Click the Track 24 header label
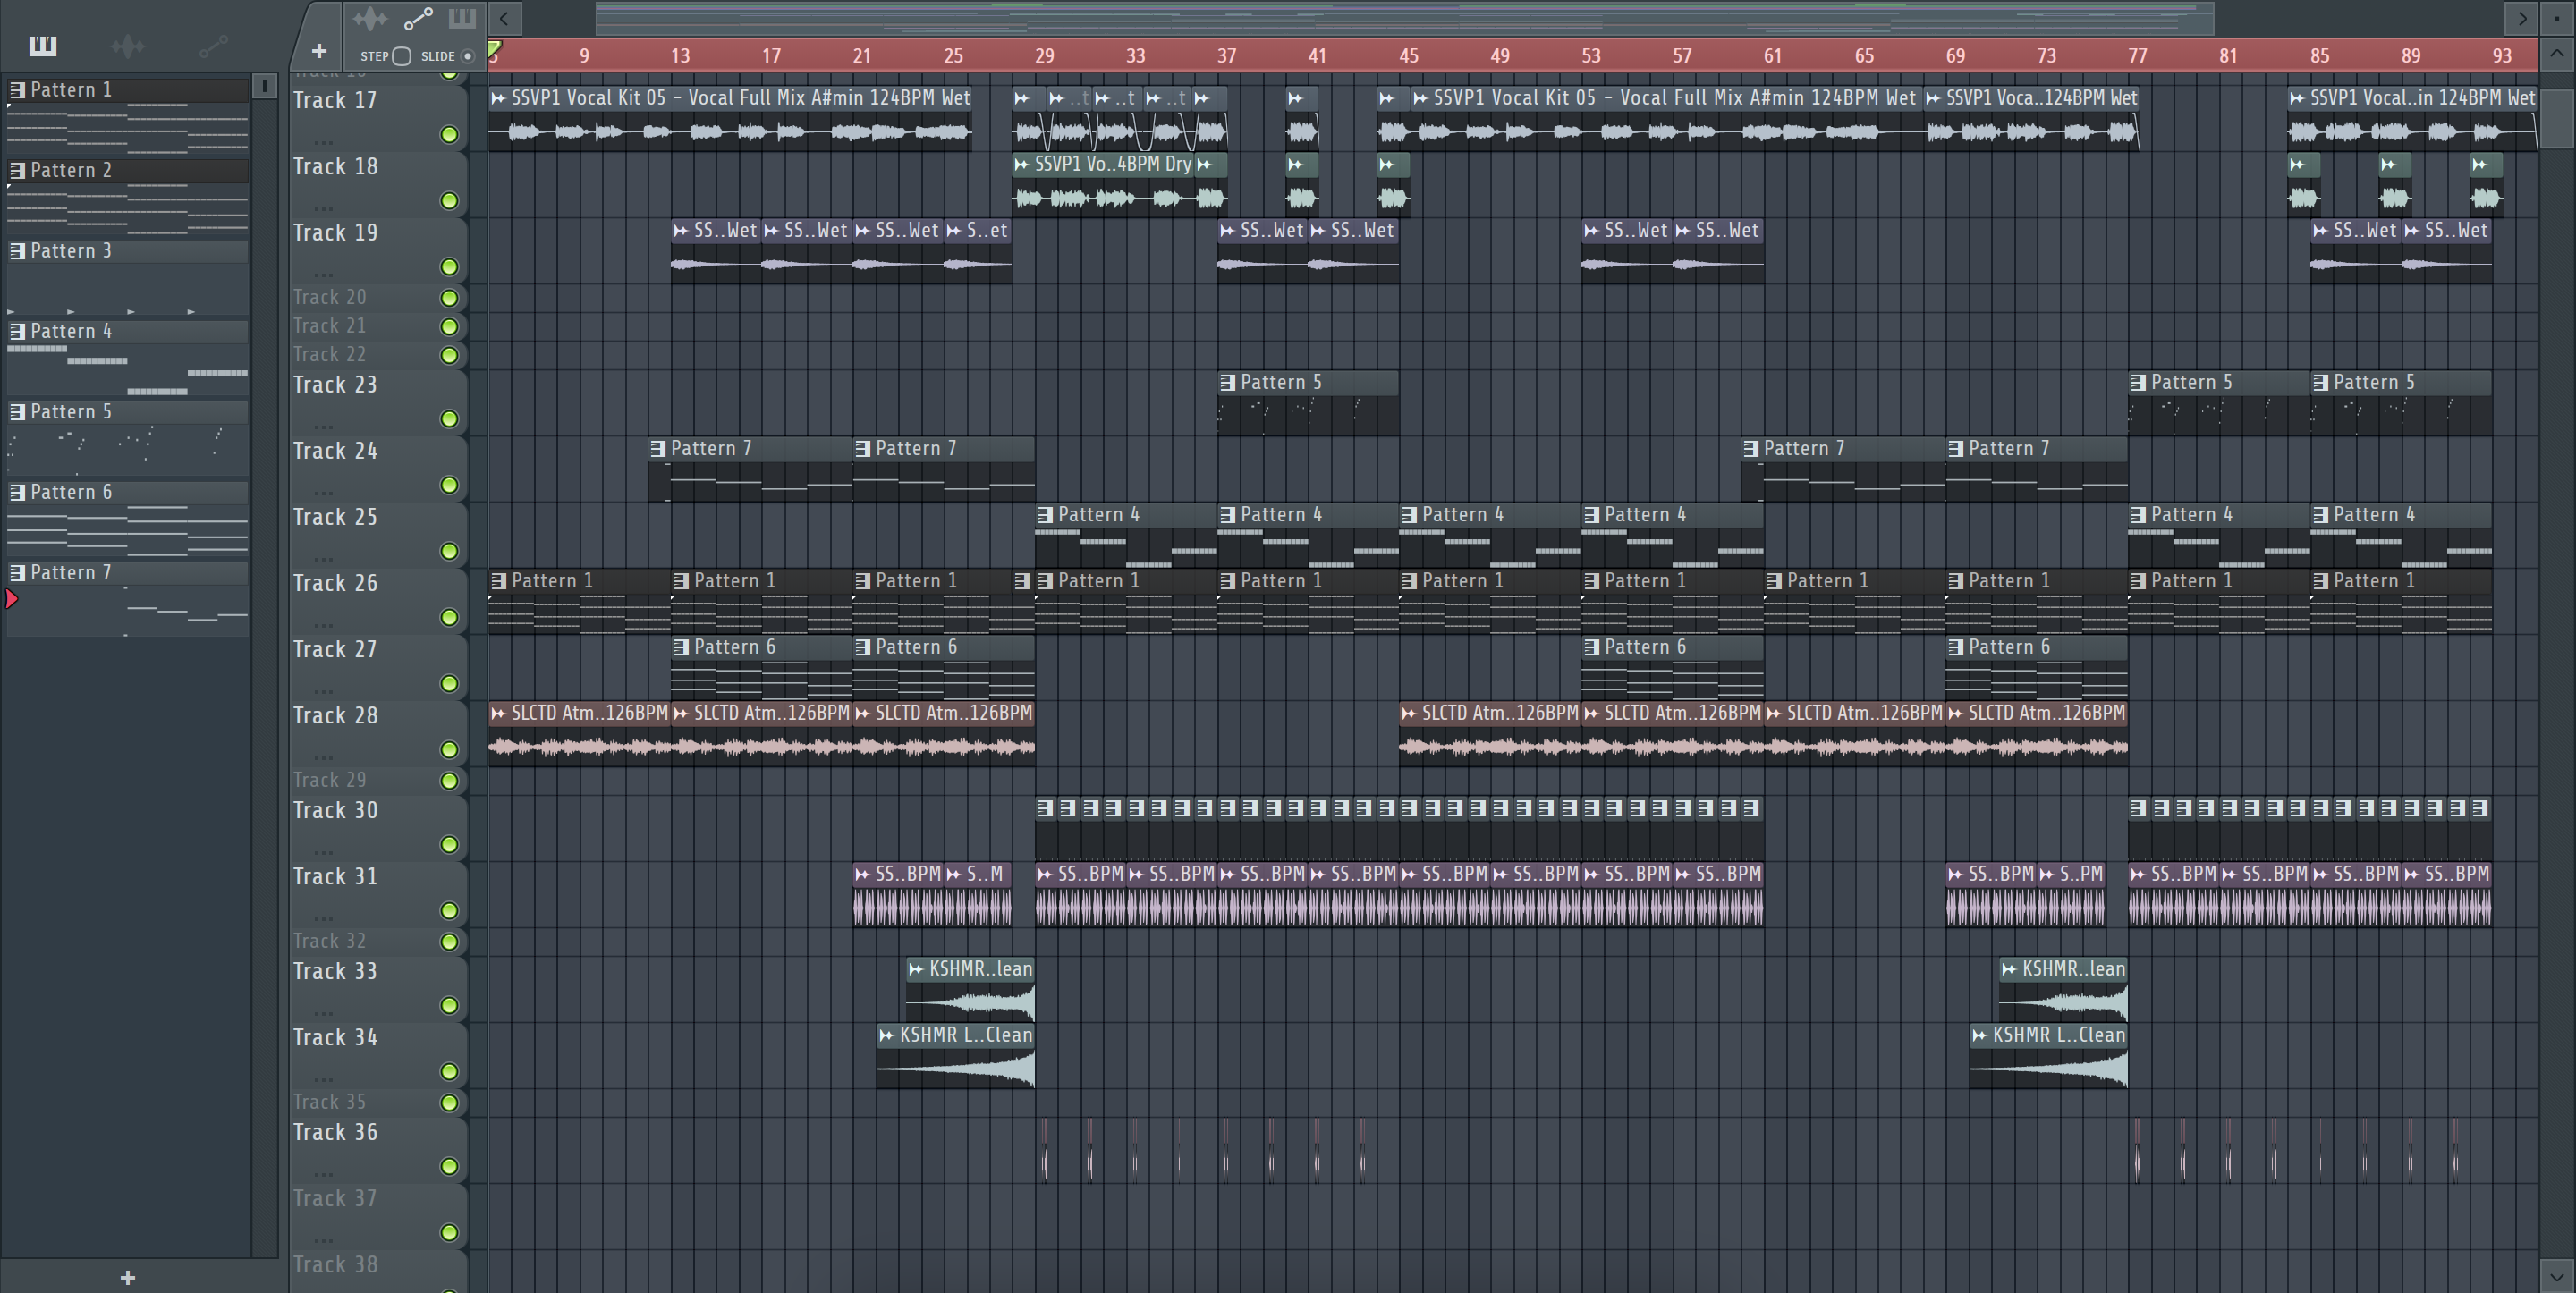The width and height of the screenshot is (2576, 1293). 335,451
